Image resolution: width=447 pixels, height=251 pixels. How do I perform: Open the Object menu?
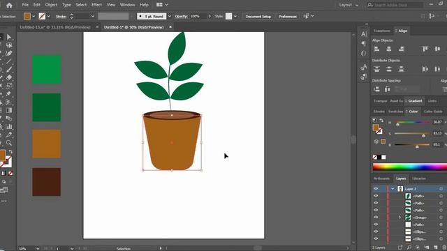tap(51, 5)
